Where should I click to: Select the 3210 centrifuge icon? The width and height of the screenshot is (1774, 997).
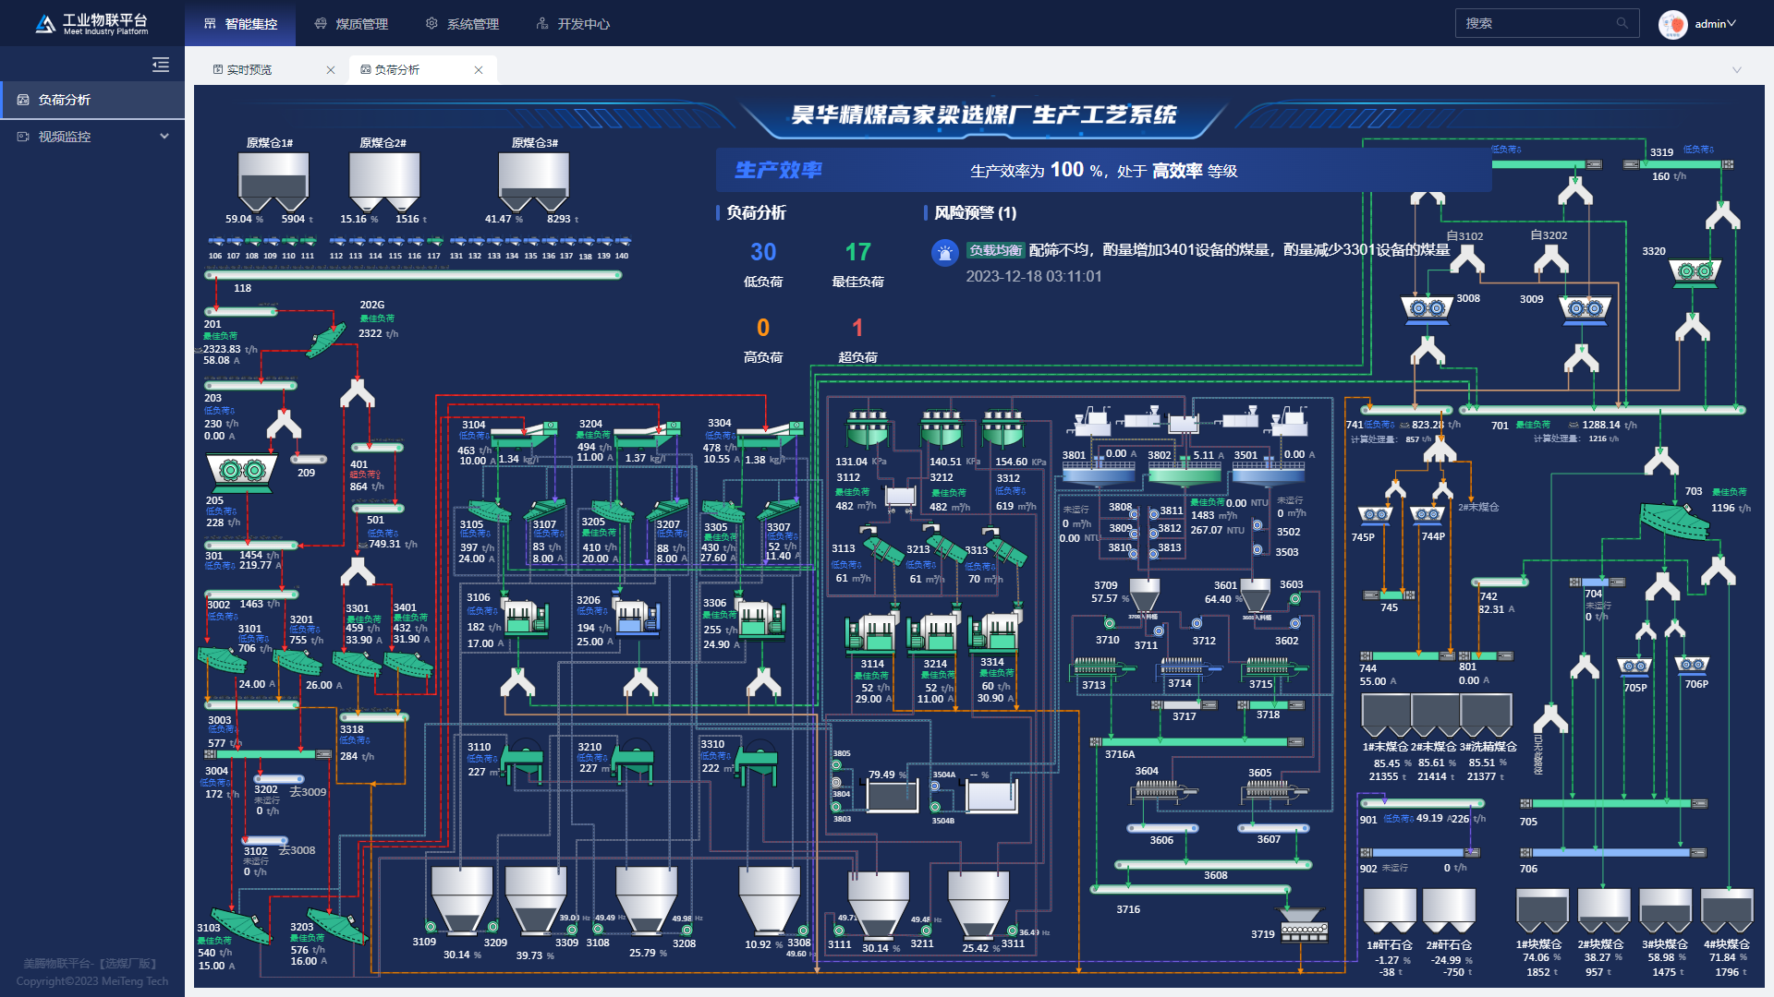tap(634, 762)
